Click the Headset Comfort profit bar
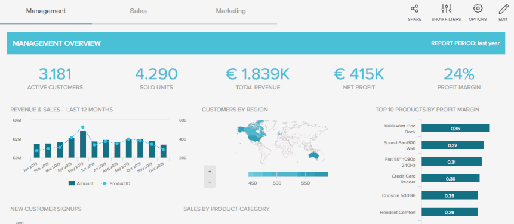The height and width of the screenshot is (224, 514). pos(450,212)
